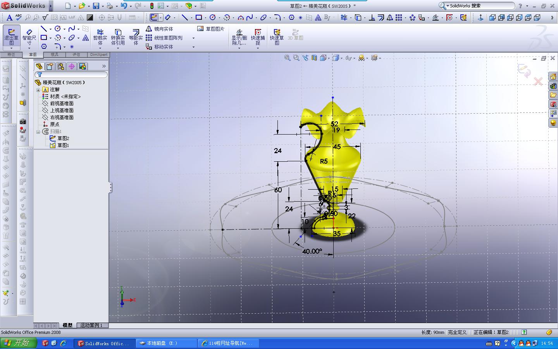This screenshot has width=558, height=349.
Task: Select the Polygon tool in the sketch ribbon
Action: [44, 47]
